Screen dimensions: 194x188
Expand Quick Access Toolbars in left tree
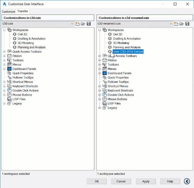click(x=4, y=52)
